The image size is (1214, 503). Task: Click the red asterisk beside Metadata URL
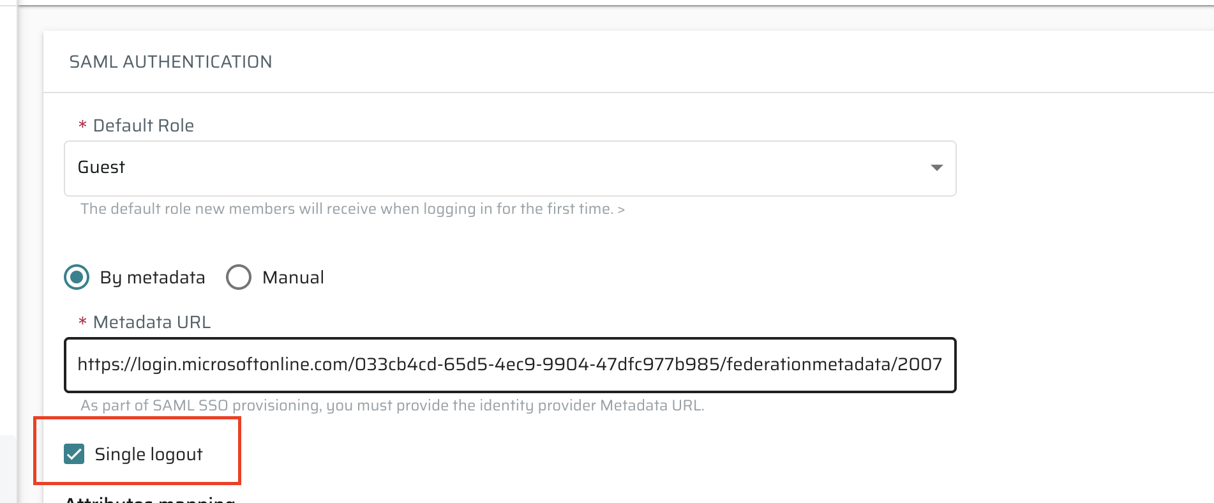coord(82,322)
